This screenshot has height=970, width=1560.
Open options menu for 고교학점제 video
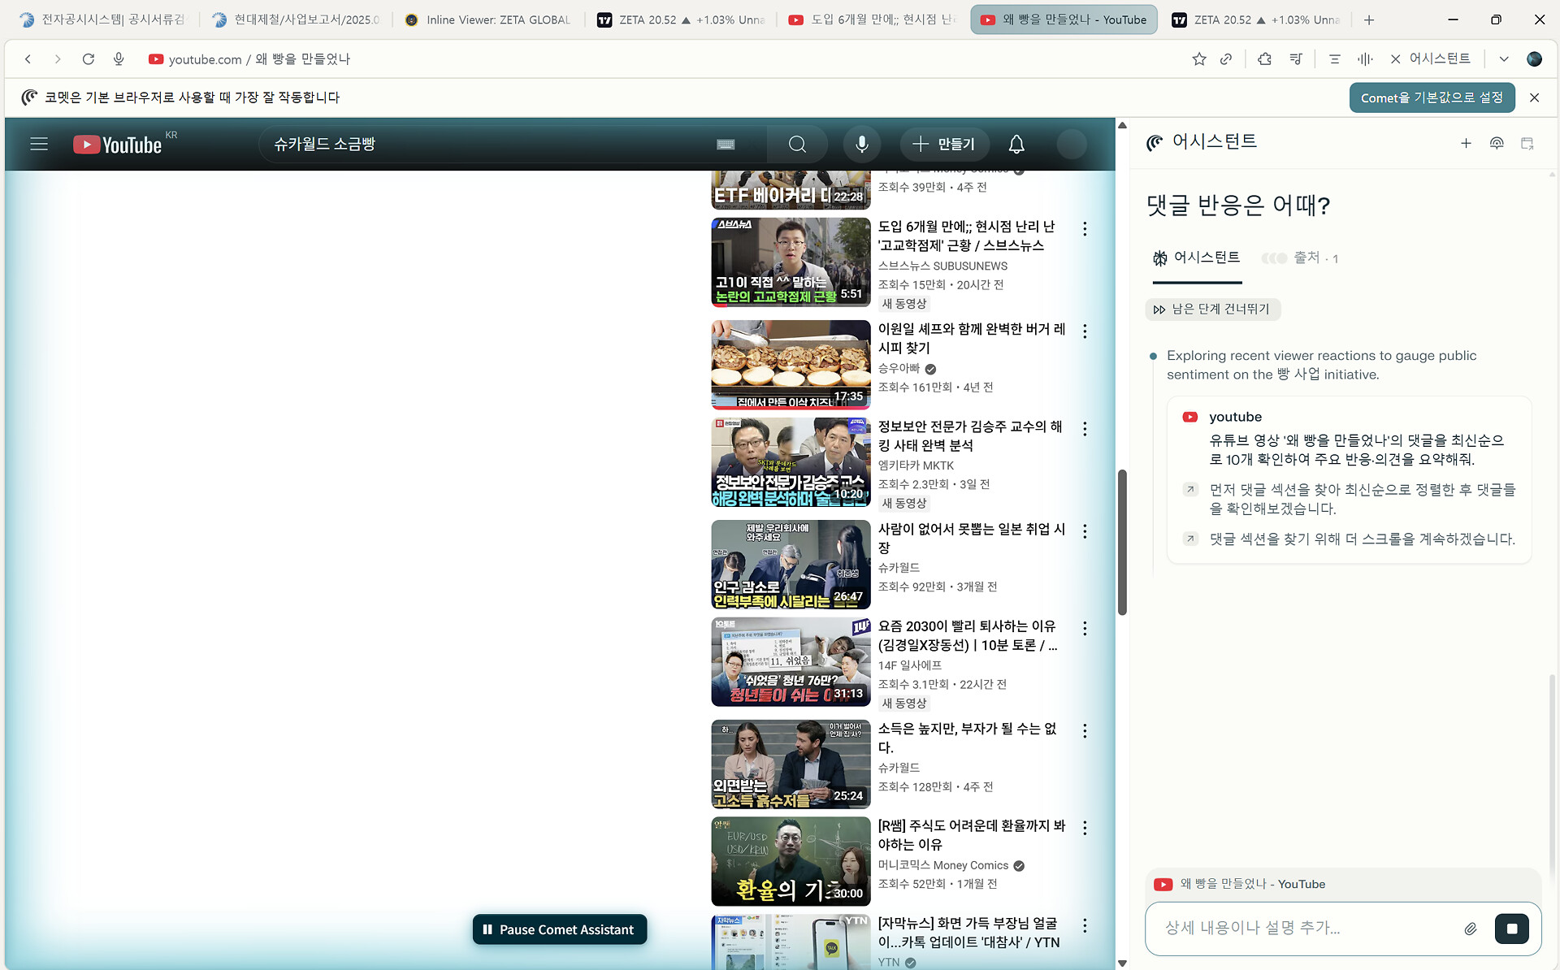(1085, 229)
